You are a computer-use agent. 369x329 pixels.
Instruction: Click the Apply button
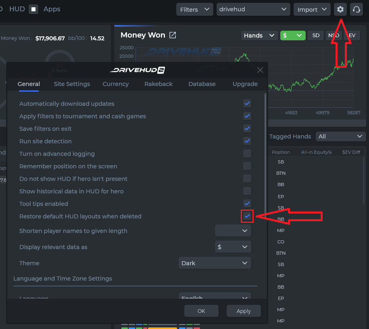[244, 311]
